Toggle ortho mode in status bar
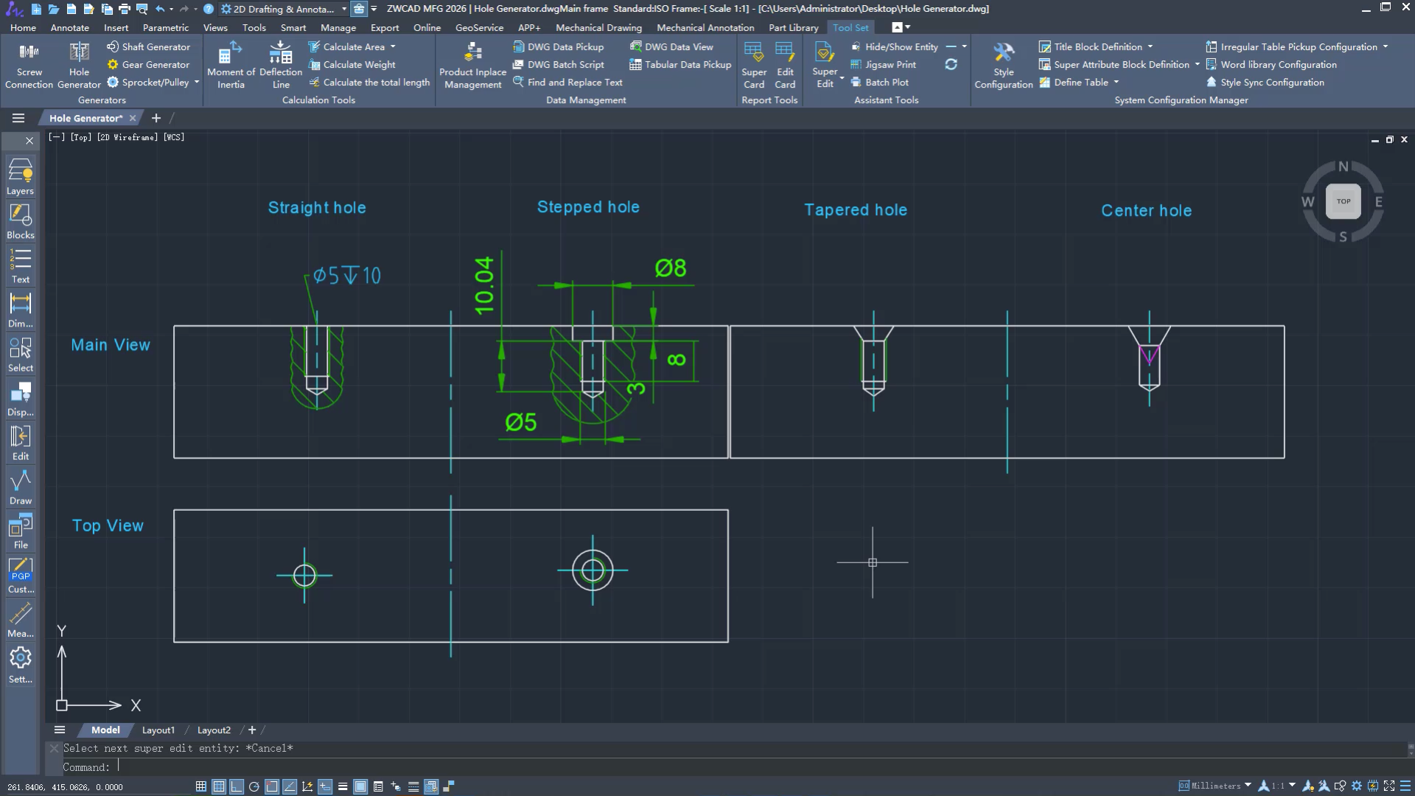The image size is (1415, 796). [x=236, y=786]
